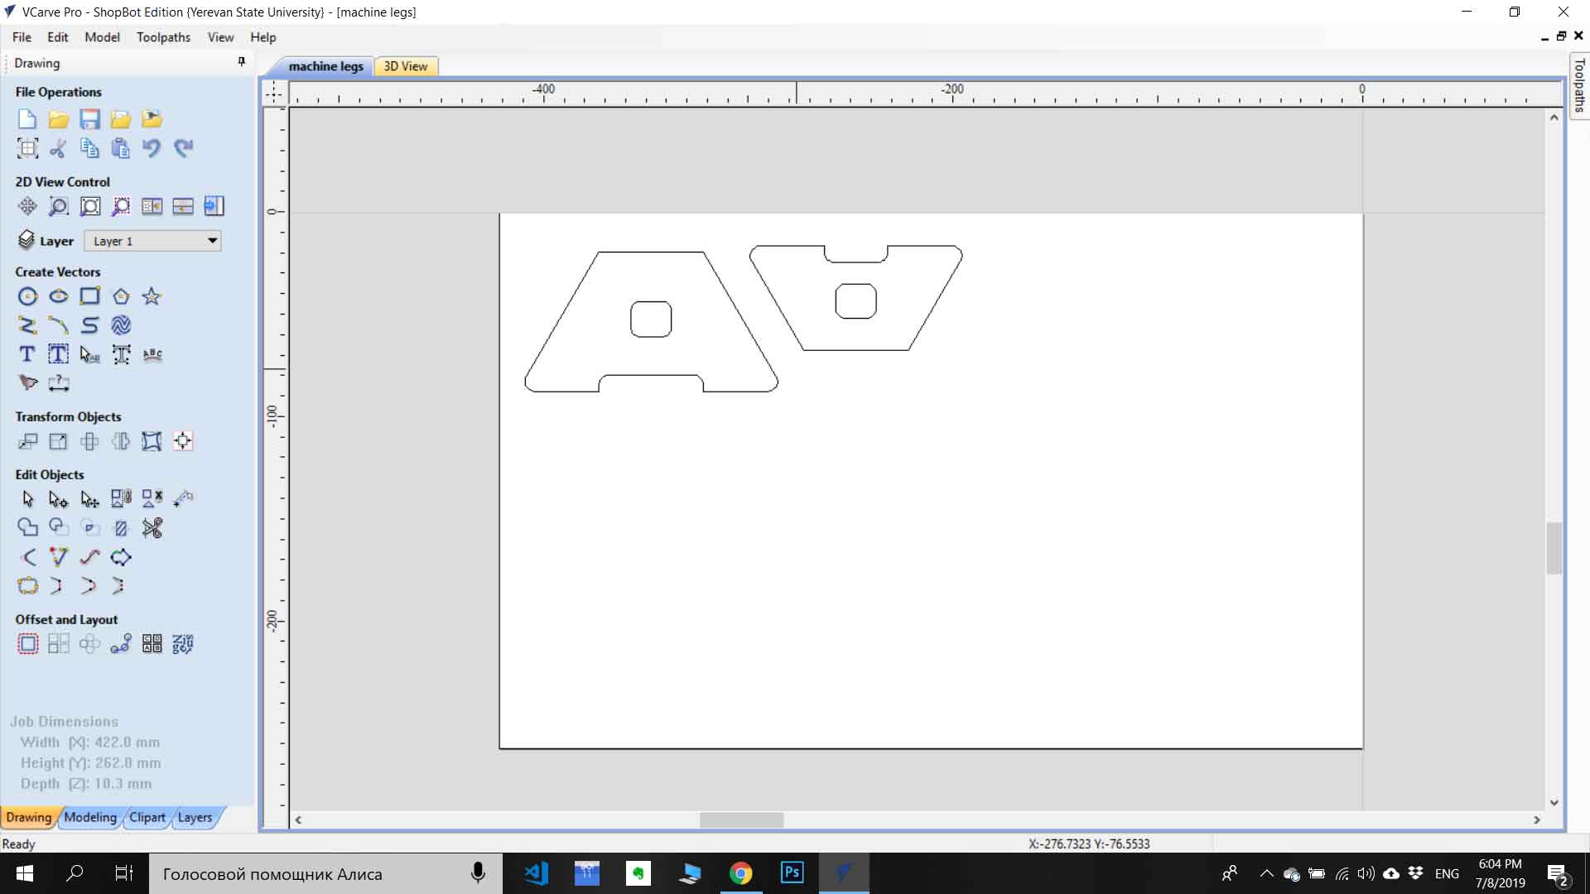
Task: Open Chrome from the taskbar
Action: pos(740,873)
